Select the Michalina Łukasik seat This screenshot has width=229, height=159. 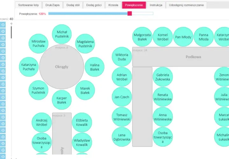[222, 137]
